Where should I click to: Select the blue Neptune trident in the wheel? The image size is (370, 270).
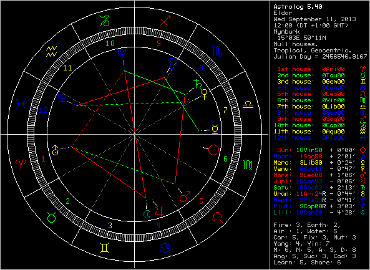coord(62,99)
